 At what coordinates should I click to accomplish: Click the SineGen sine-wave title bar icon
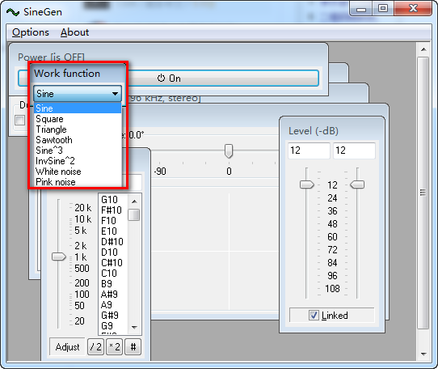pos(13,12)
